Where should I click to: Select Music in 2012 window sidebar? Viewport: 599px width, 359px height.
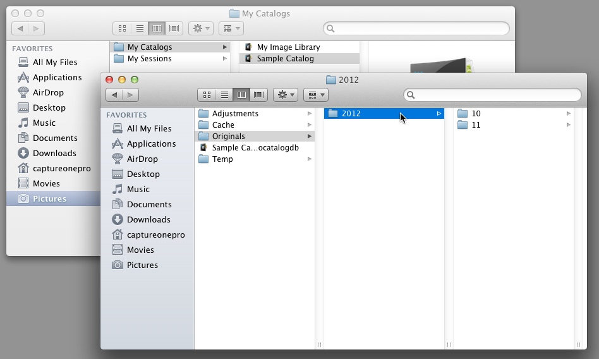[147, 189]
